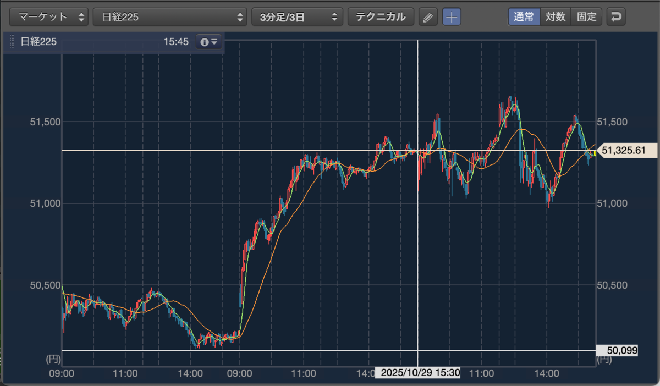This screenshot has height=386, width=660.
Task: Select the 通常 scale mode
Action: [x=524, y=17]
